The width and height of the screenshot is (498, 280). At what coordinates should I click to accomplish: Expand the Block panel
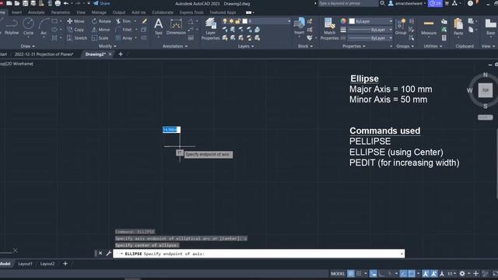pyautogui.click(x=305, y=47)
